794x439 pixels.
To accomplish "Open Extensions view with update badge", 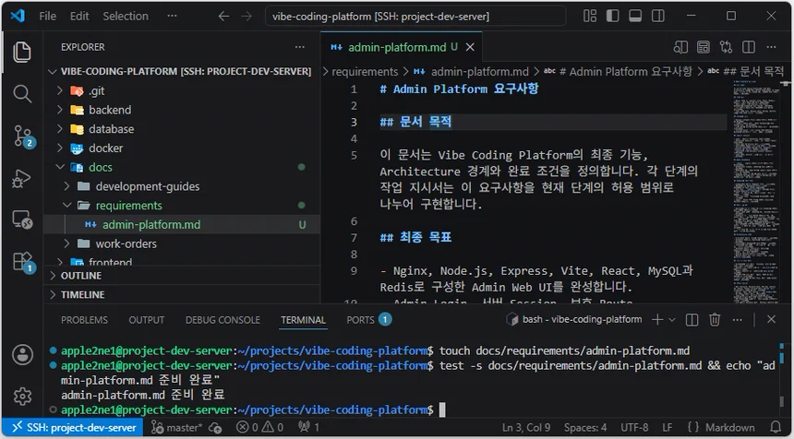I will click(23, 263).
